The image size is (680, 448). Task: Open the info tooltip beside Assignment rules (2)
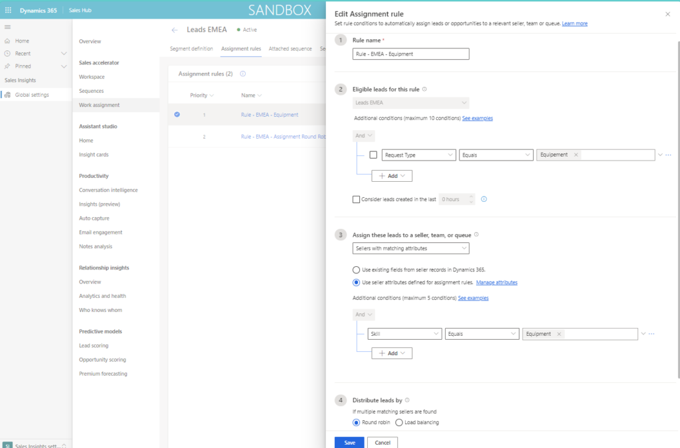[x=242, y=73]
